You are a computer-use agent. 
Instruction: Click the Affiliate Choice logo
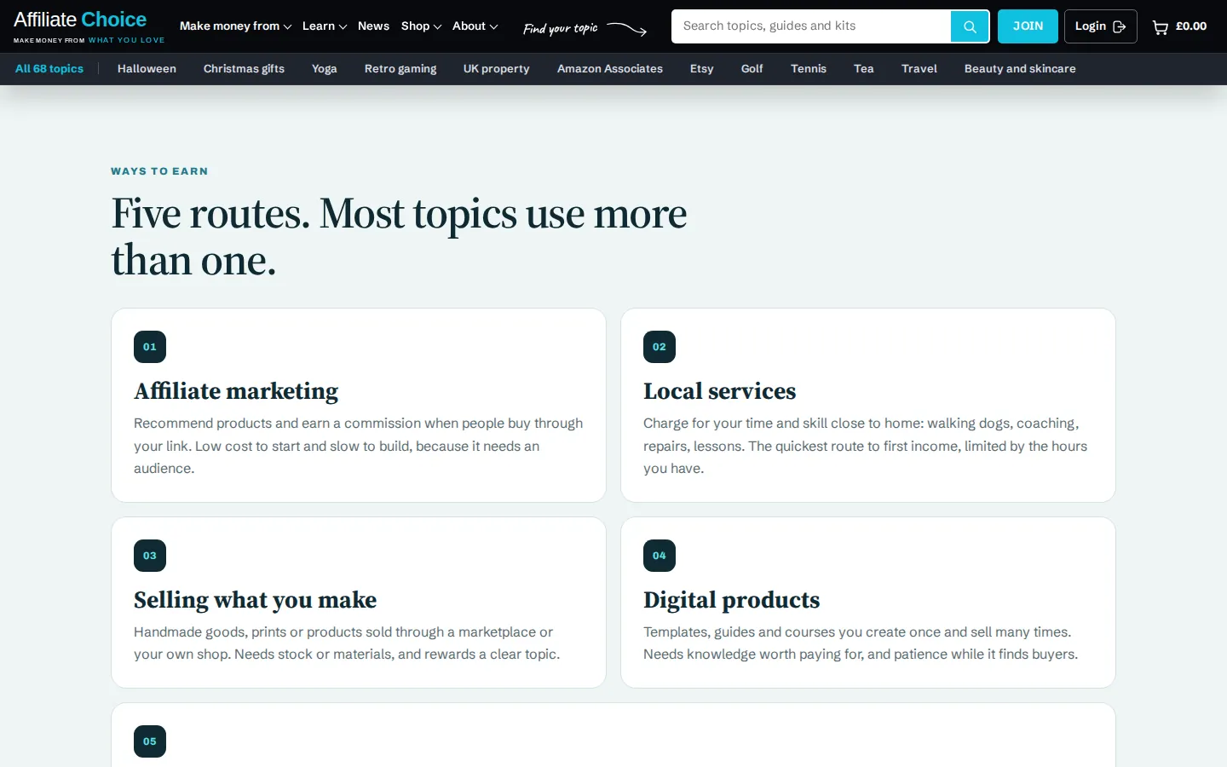pyautogui.click(x=89, y=26)
